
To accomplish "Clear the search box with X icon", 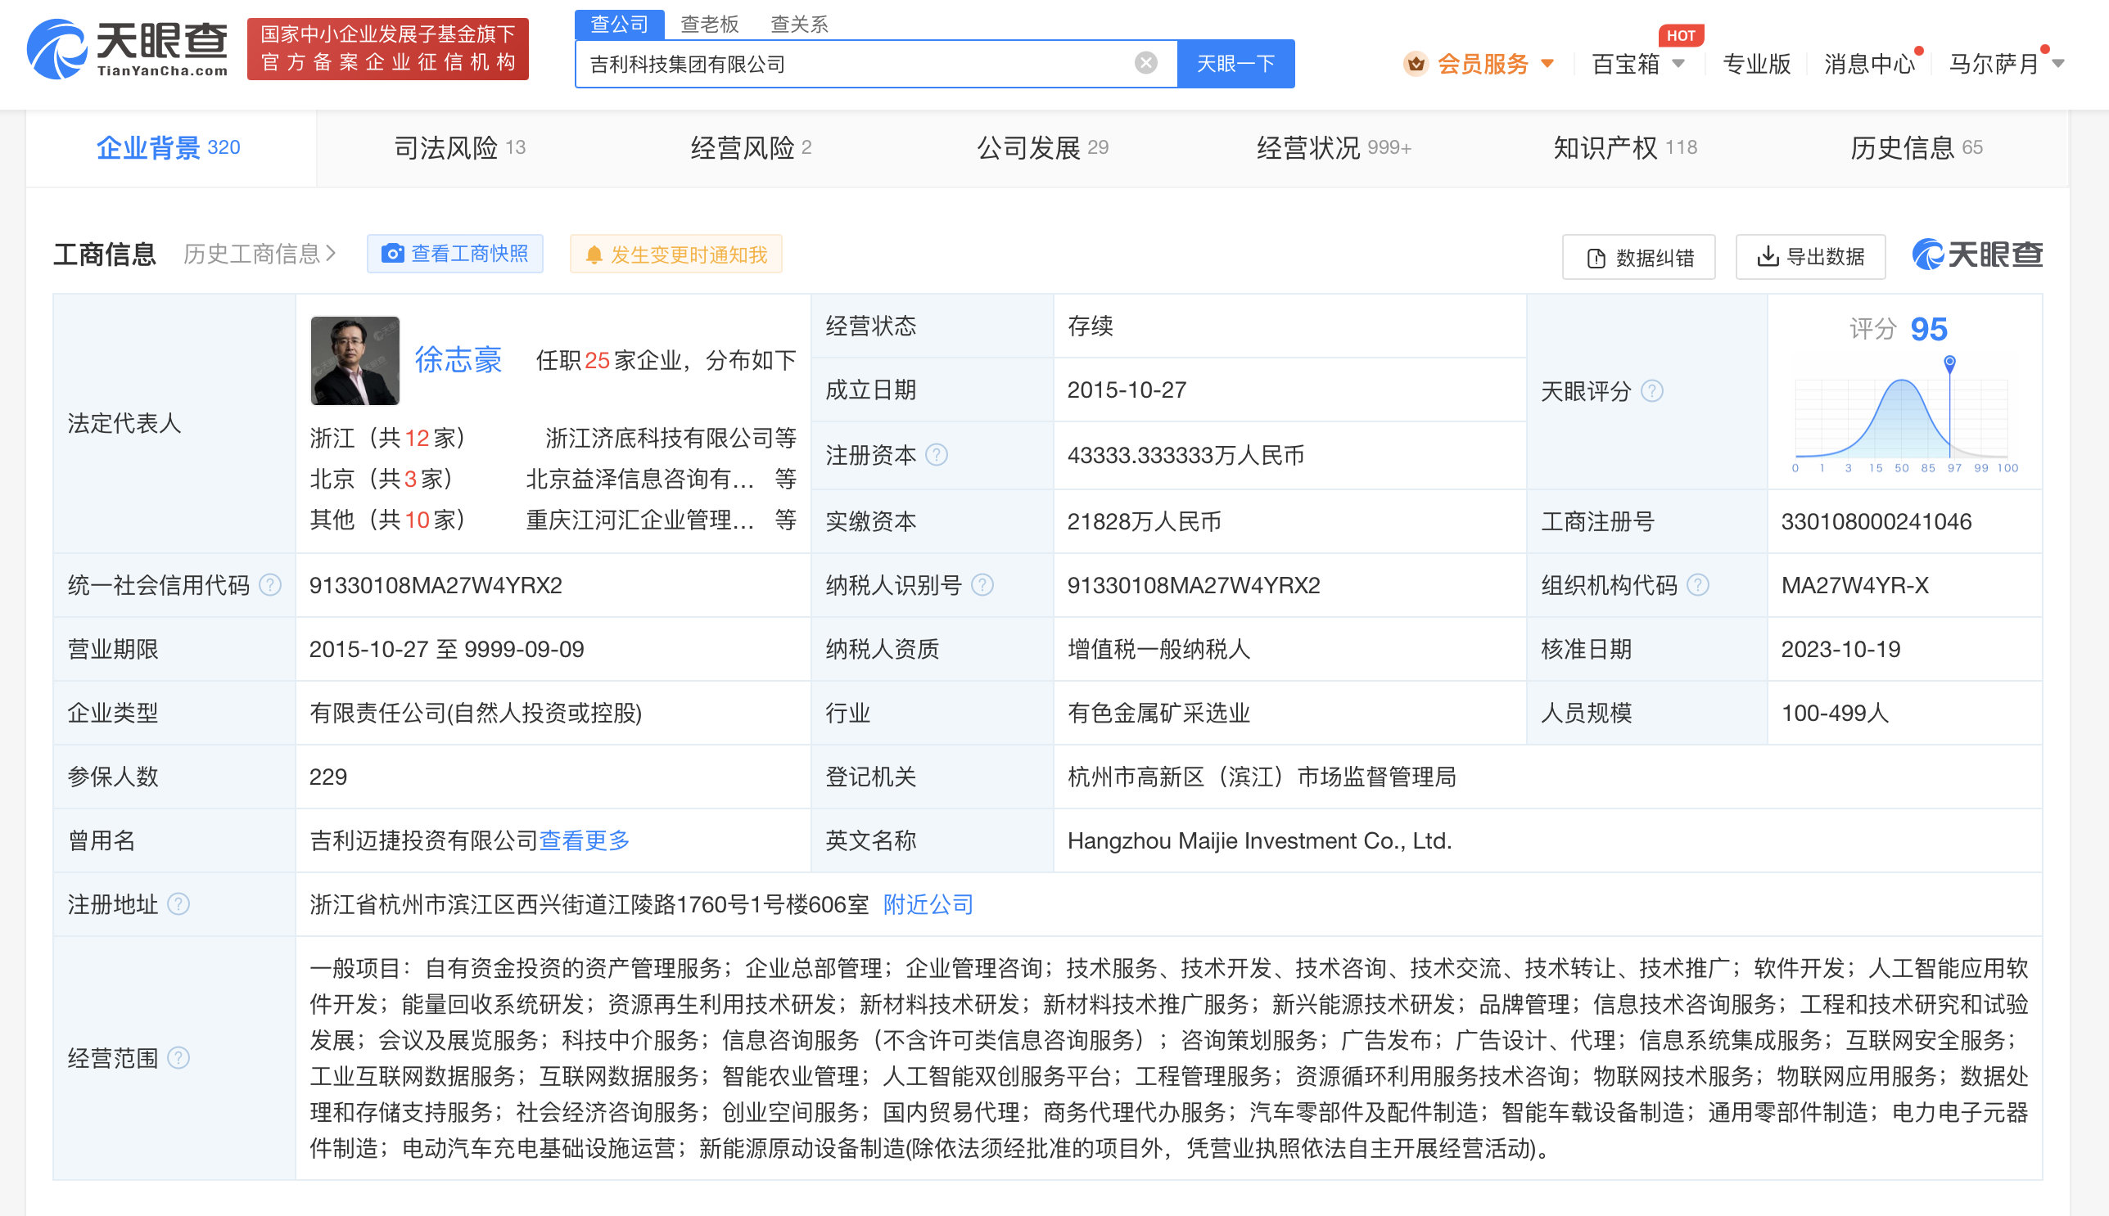I will point(1145,63).
